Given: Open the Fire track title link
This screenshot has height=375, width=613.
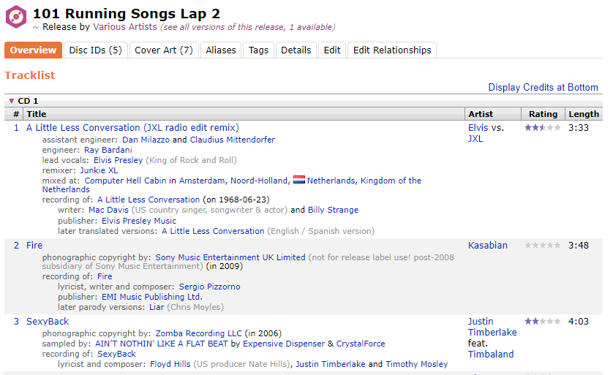Looking at the screenshot, I should [34, 246].
